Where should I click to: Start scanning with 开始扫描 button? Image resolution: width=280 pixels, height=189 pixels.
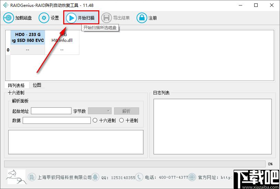[81, 18]
